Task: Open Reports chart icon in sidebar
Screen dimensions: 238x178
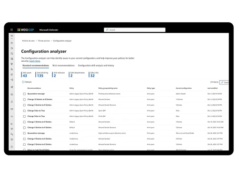Action: point(12,124)
